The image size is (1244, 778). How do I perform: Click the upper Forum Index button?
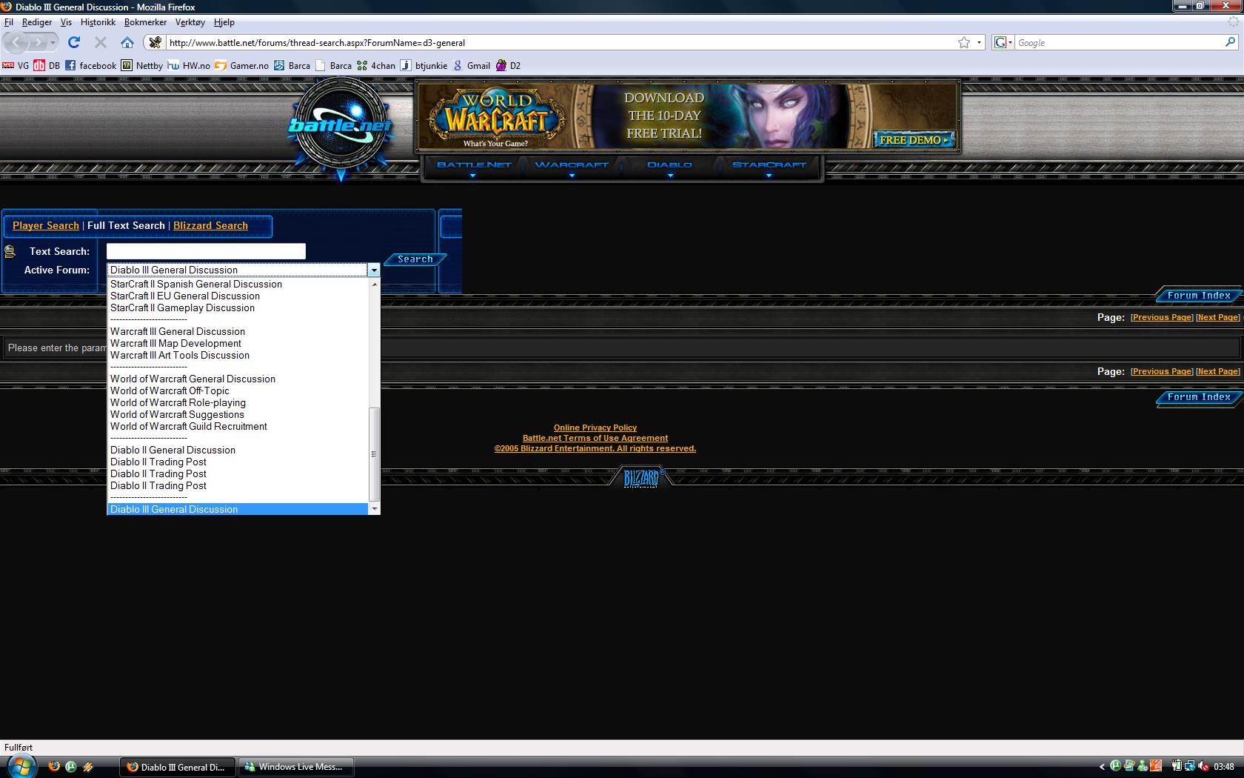click(1198, 296)
